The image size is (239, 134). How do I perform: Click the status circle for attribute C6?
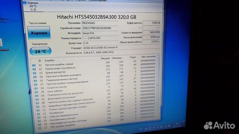[x=40, y=124]
